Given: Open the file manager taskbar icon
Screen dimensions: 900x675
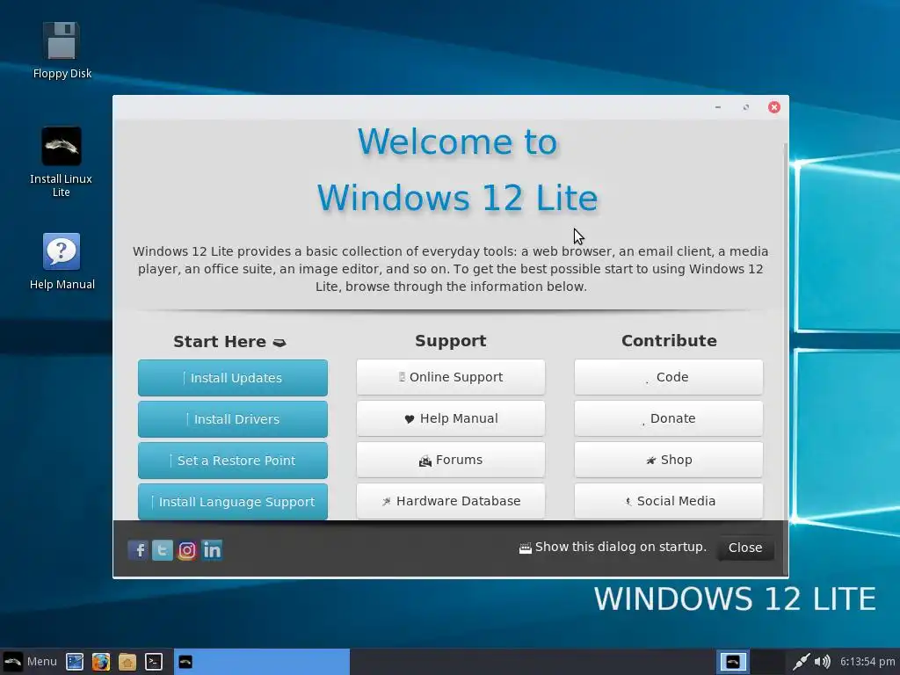Looking at the screenshot, I should [127, 662].
